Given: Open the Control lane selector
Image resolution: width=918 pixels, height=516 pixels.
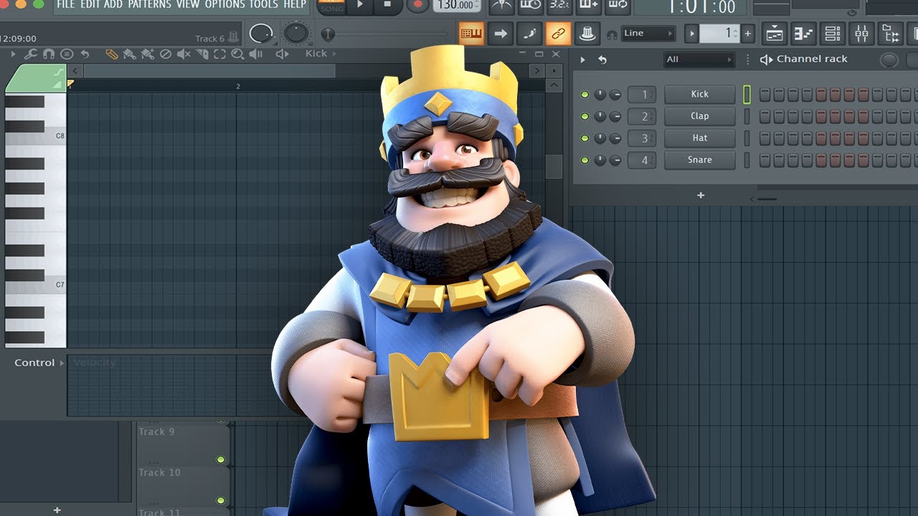Looking at the screenshot, I should point(39,363).
